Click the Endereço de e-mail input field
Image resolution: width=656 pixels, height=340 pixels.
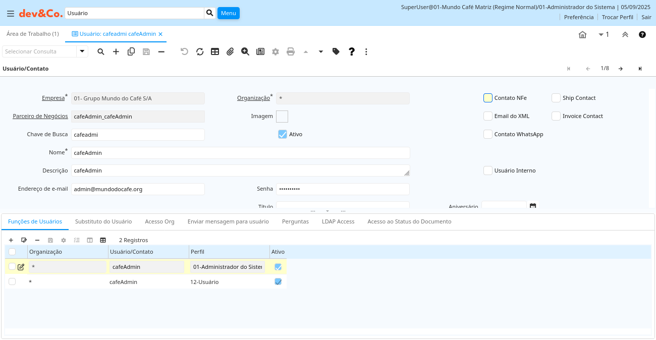[138, 189]
